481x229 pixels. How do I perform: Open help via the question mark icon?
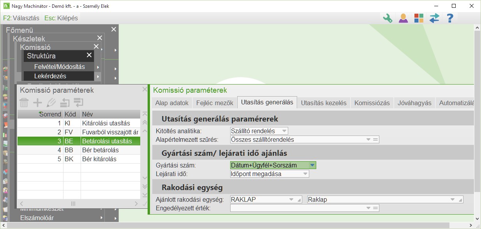tap(450, 18)
